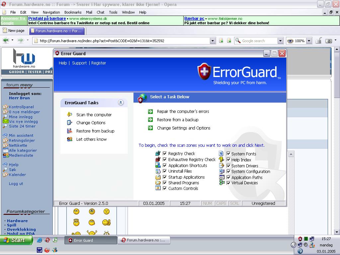Viewport: 340px width, 255px height.
Task: Click the Error Guard shield tray icon
Action: point(300,239)
